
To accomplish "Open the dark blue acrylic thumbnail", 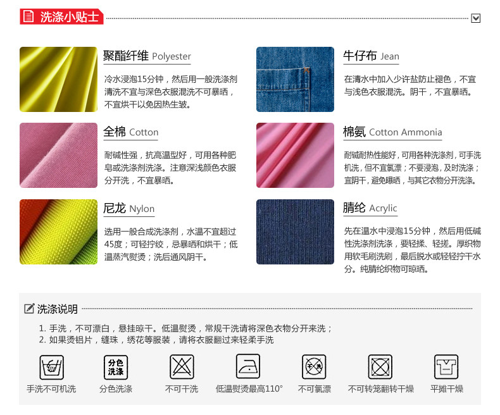I will click(296, 232).
